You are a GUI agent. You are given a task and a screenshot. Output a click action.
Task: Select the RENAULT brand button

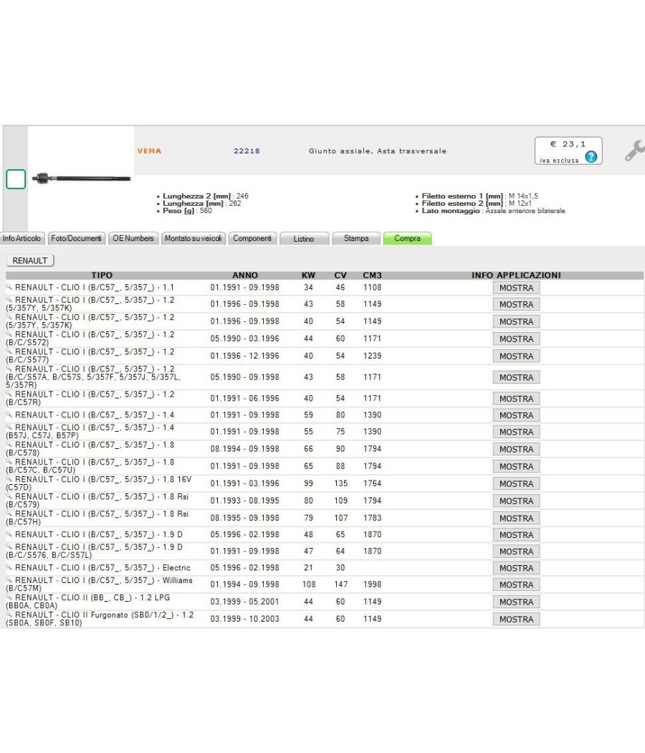tap(30, 260)
